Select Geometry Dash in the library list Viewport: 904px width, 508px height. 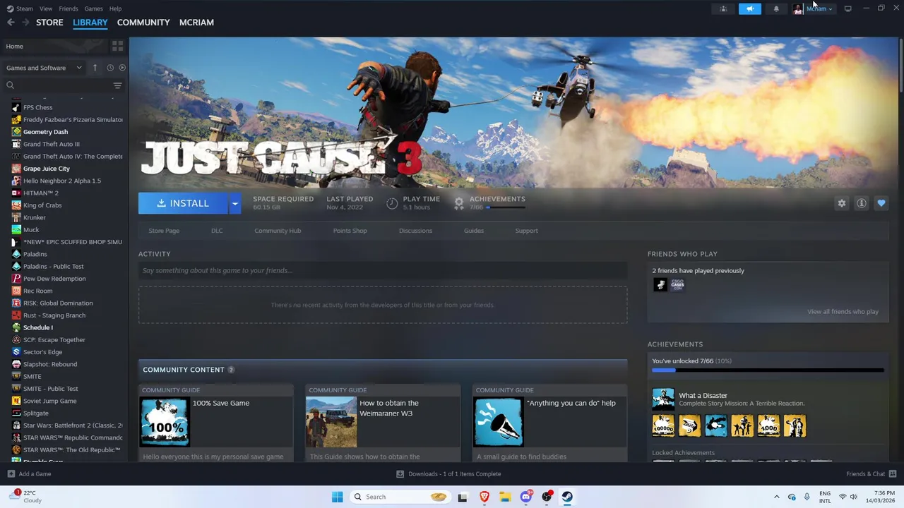tap(45, 132)
